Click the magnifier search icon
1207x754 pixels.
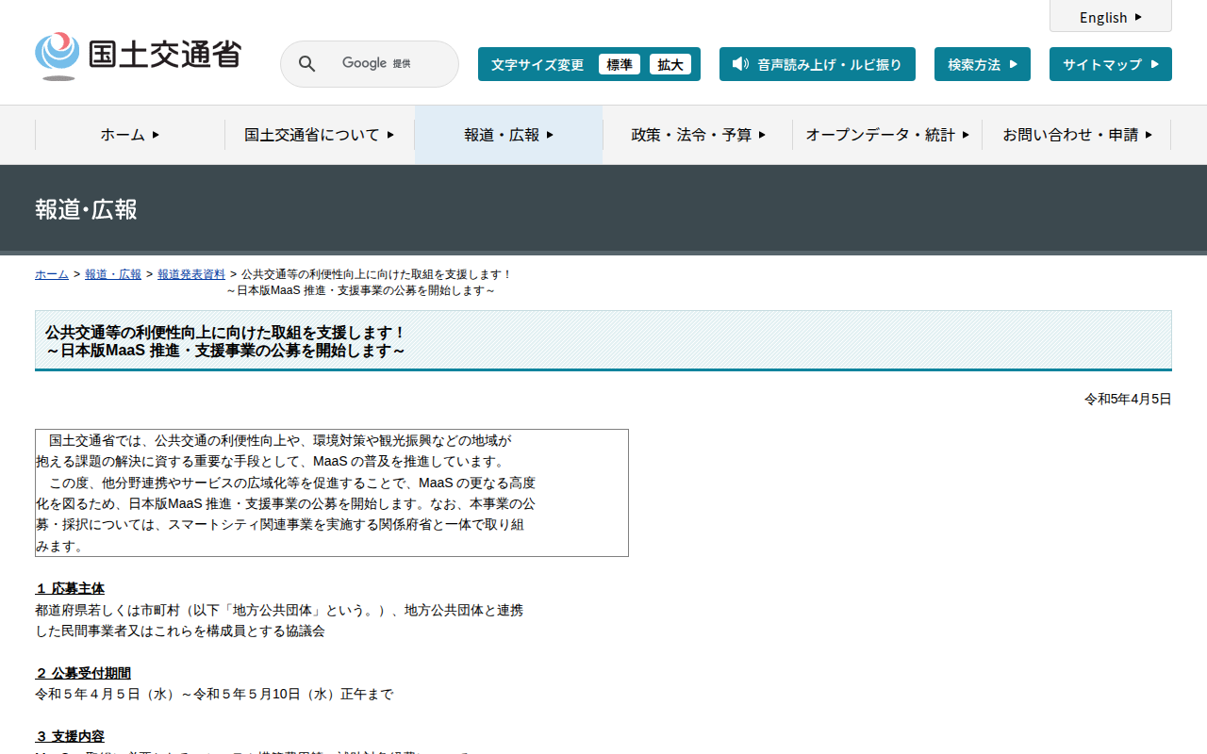pyautogui.click(x=306, y=64)
